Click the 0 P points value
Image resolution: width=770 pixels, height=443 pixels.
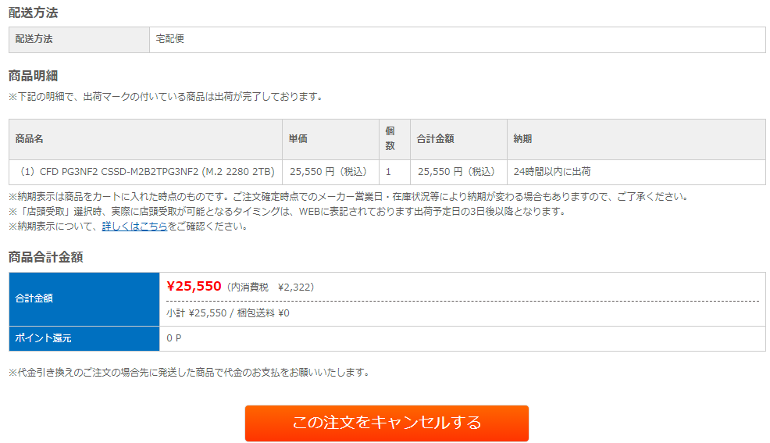point(174,338)
